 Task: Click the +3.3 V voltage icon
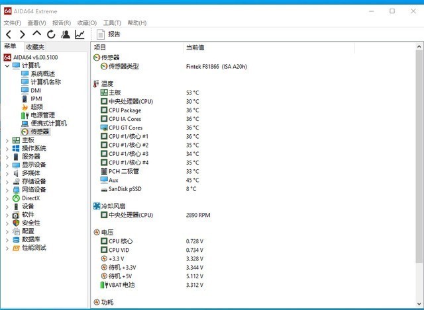point(104,258)
